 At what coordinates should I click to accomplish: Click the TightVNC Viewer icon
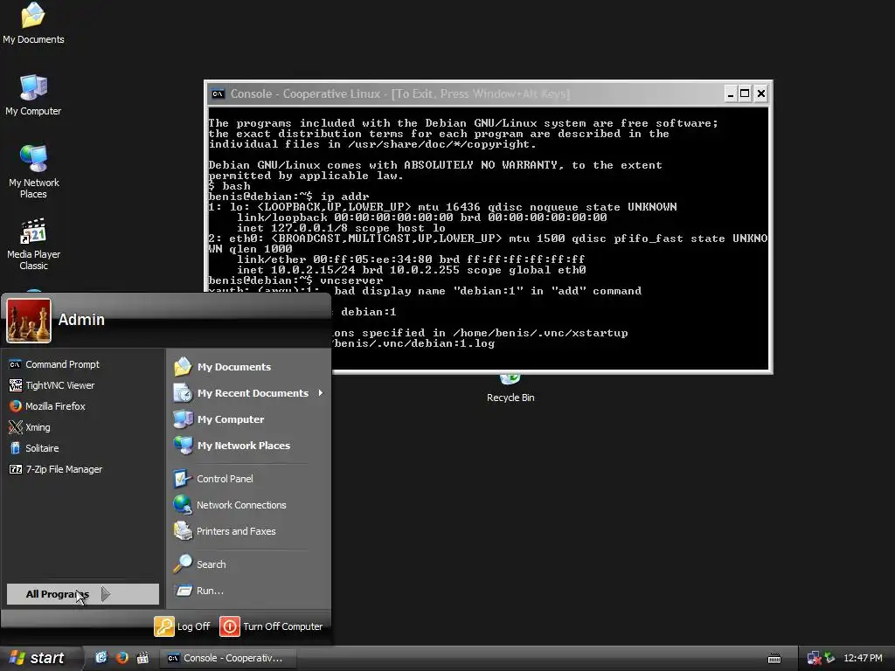coord(16,385)
